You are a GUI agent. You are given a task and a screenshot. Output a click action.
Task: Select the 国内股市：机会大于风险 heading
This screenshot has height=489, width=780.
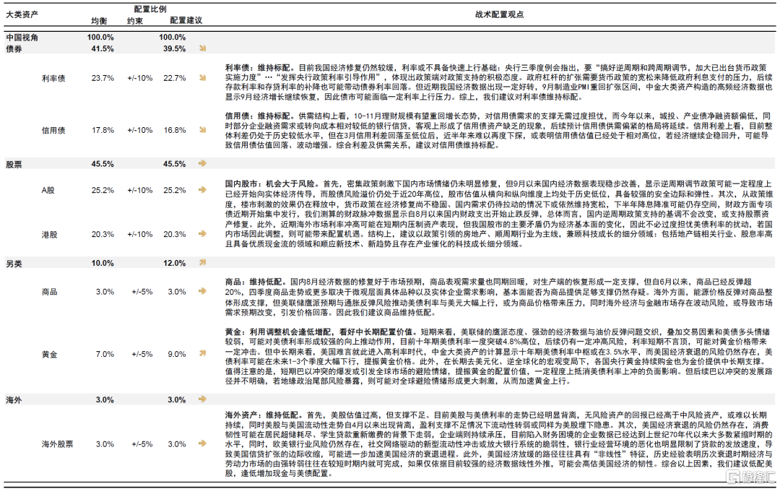[x=269, y=184]
